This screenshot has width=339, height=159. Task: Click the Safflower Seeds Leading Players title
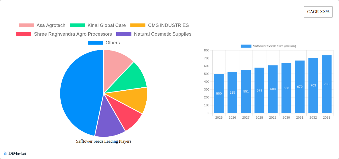click(x=104, y=141)
